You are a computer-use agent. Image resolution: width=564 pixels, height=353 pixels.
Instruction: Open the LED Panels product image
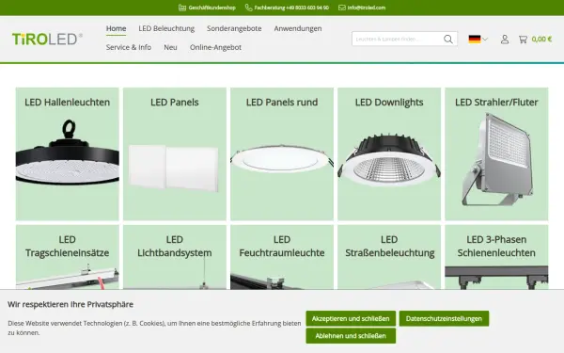pyautogui.click(x=174, y=168)
